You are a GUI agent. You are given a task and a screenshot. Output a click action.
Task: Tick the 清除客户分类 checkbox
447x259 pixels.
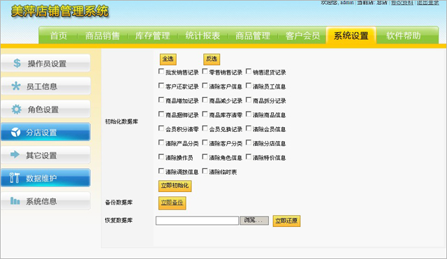[x=205, y=142]
